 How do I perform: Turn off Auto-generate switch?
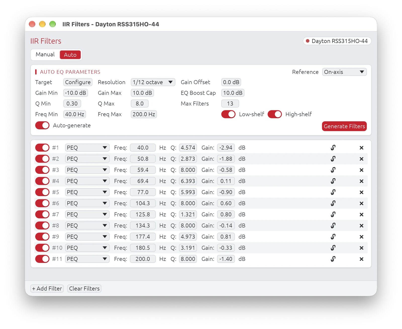(x=42, y=125)
